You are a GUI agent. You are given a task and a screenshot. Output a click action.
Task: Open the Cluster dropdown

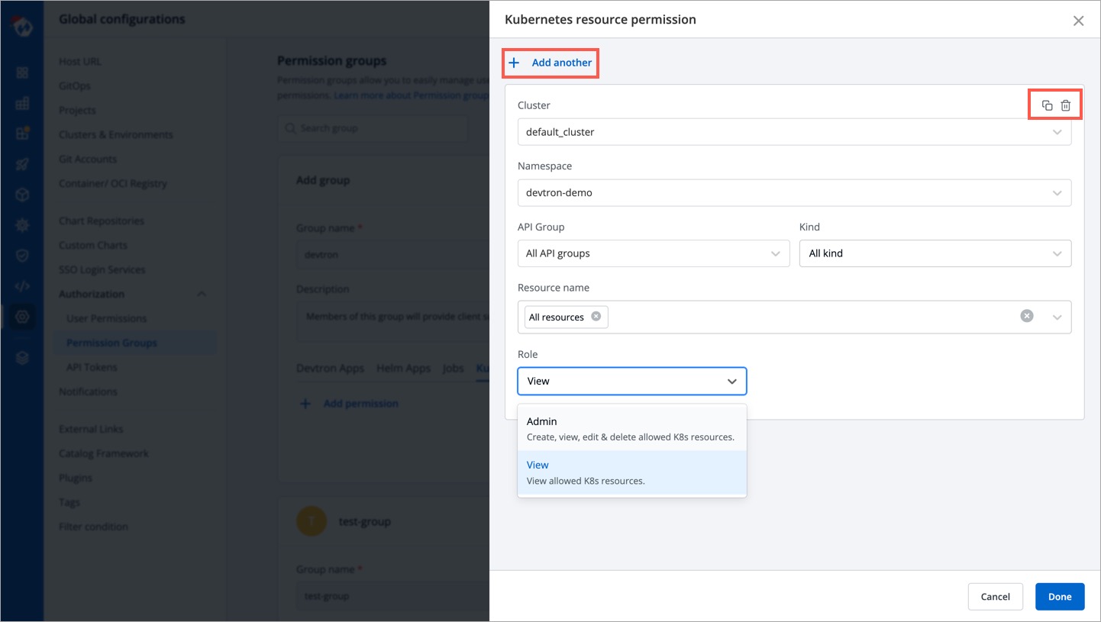(794, 132)
